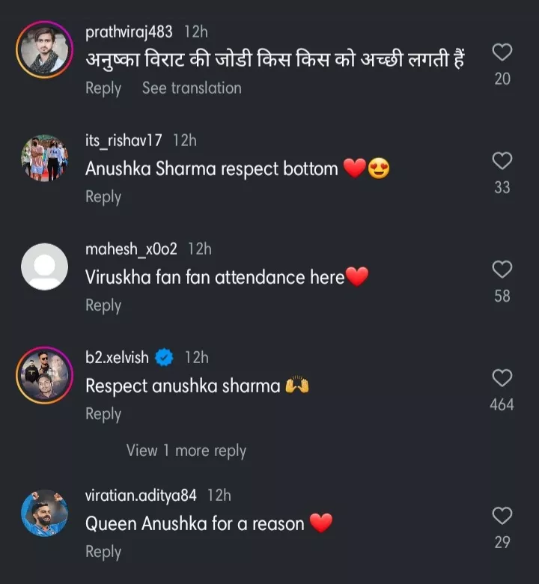Screen dimensions: 539x584
Task: Expand View 1 more reply
Action: coord(186,451)
